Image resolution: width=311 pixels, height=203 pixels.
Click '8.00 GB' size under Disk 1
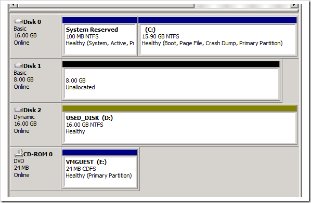[x=23, y=79]
